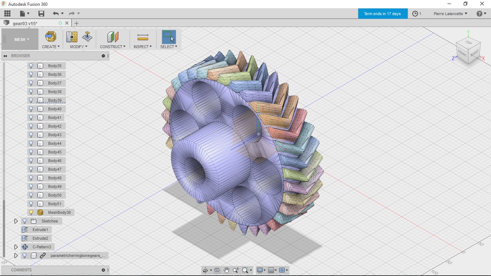The width and height of the screenshot is (491, 276).
Task: Open the data panel grid icon
Action: click(x=7, y=14)
